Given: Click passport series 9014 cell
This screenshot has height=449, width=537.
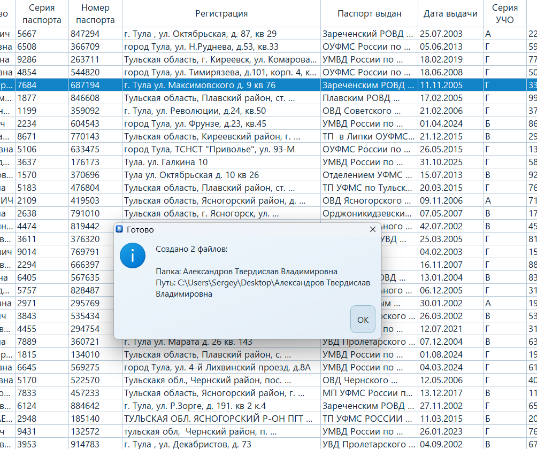Looking at the screenshot, I should click(42, 252).
